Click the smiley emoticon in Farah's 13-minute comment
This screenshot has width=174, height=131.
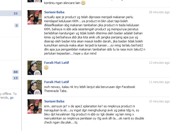tap(46, 68)
